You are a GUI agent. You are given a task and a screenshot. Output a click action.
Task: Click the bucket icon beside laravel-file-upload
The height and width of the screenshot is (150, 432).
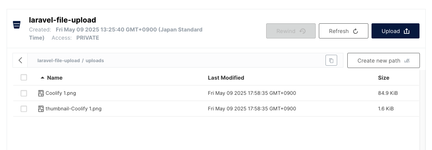(16, 25)
